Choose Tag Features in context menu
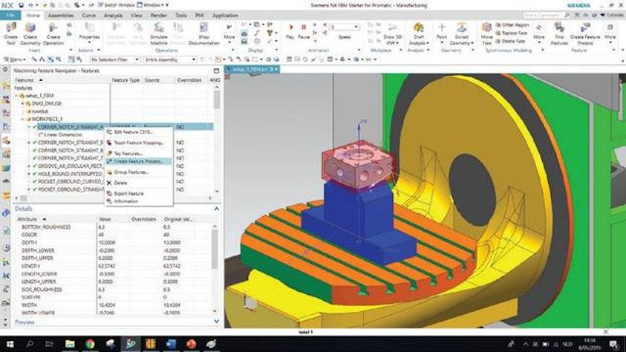626x352 pixels. tap(139, 153)
